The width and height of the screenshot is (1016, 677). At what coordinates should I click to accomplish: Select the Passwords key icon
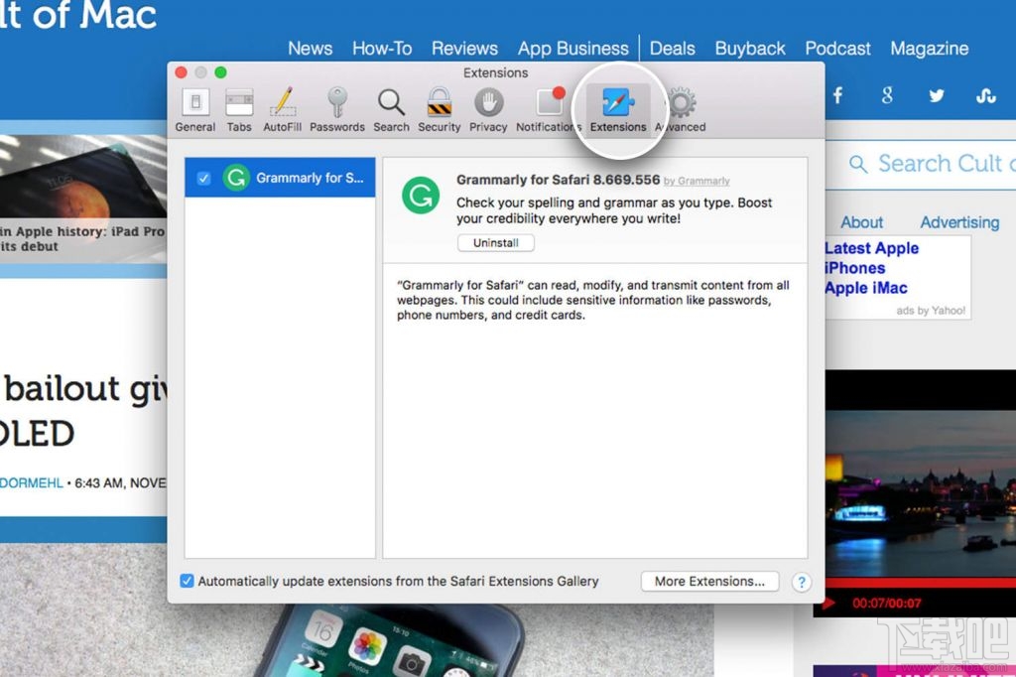click(337, 109)
